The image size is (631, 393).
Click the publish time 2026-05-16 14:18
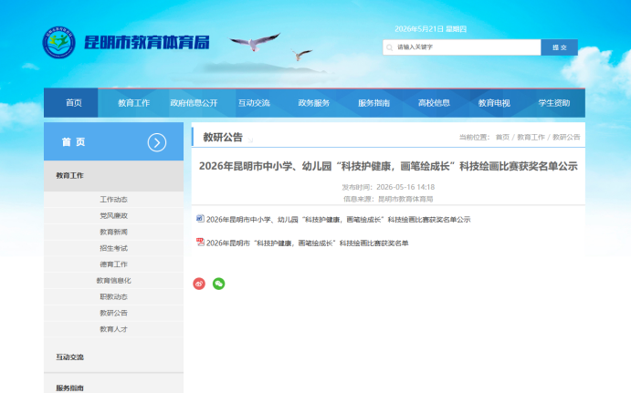(405, 187)
